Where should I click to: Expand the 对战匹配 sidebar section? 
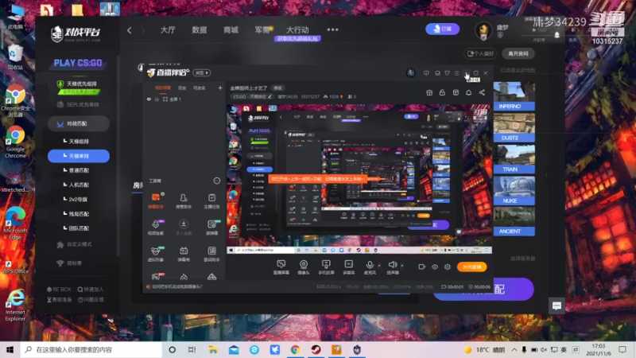coord(78,124)
